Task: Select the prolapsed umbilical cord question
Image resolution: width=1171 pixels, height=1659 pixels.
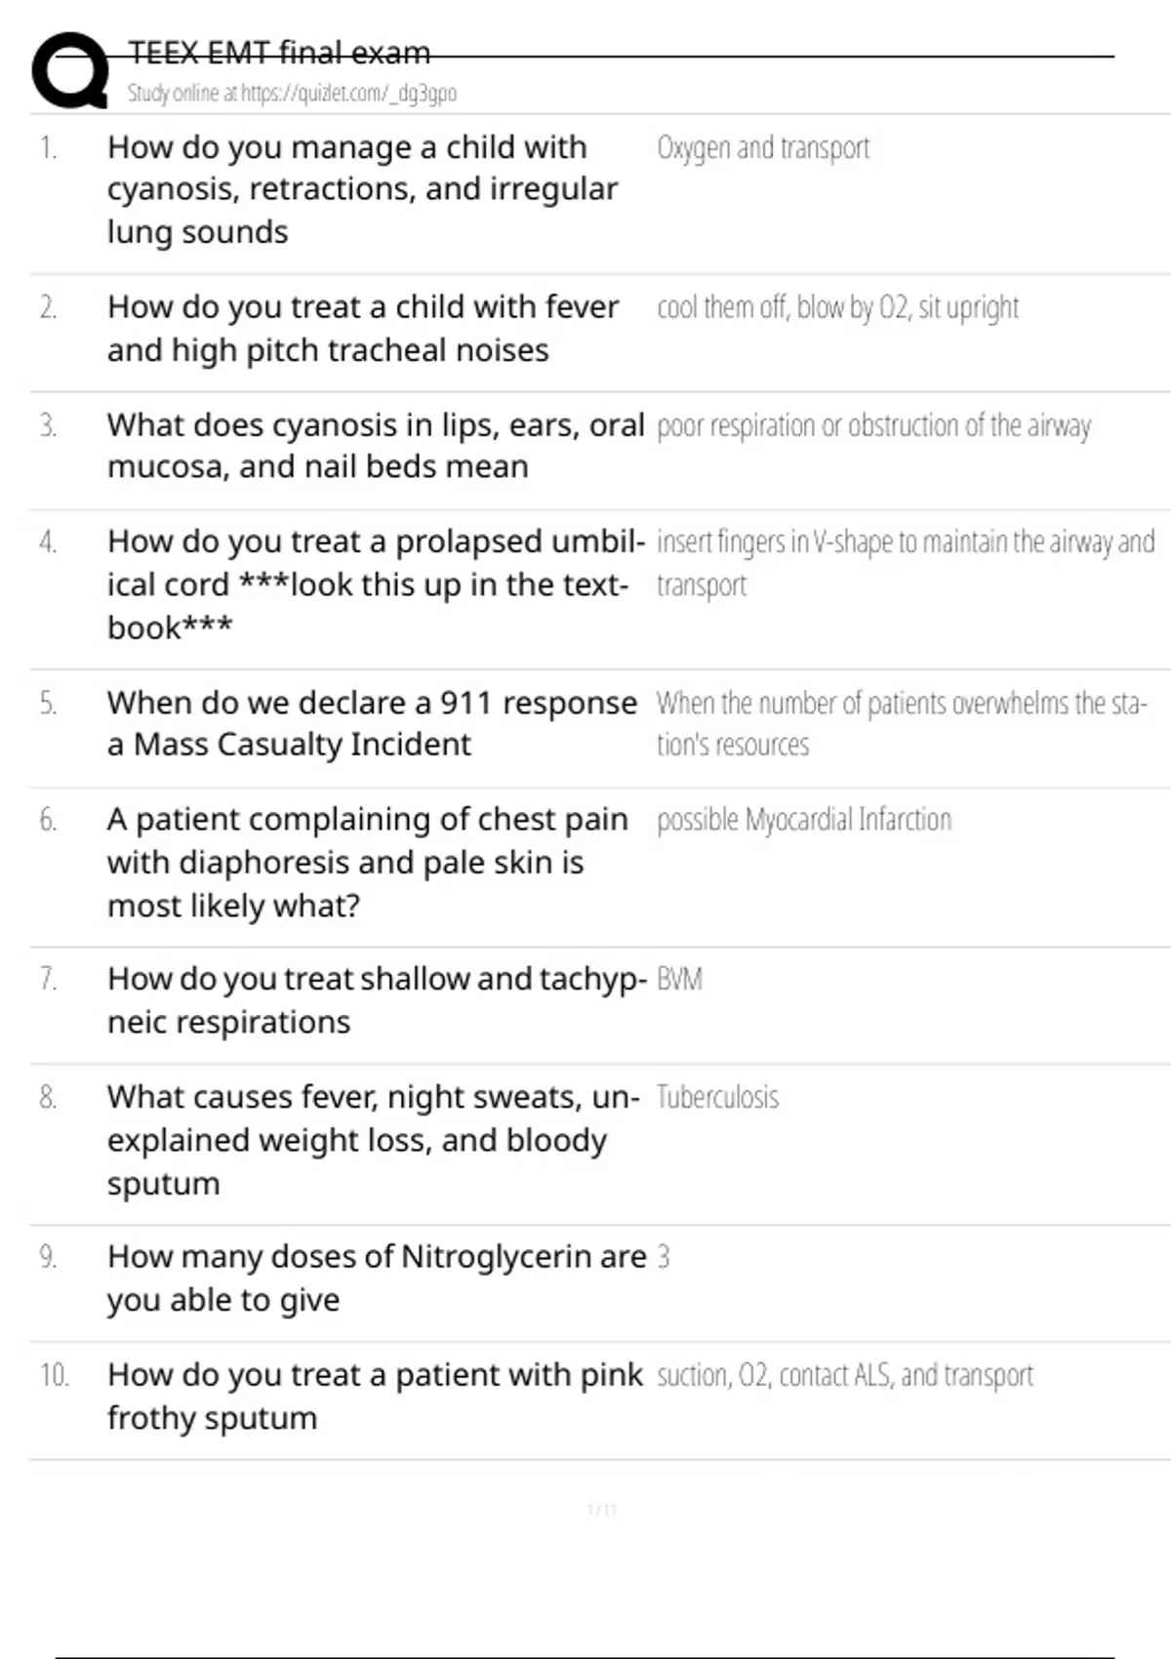Action: pyautogui.click(x=376, y=585)
